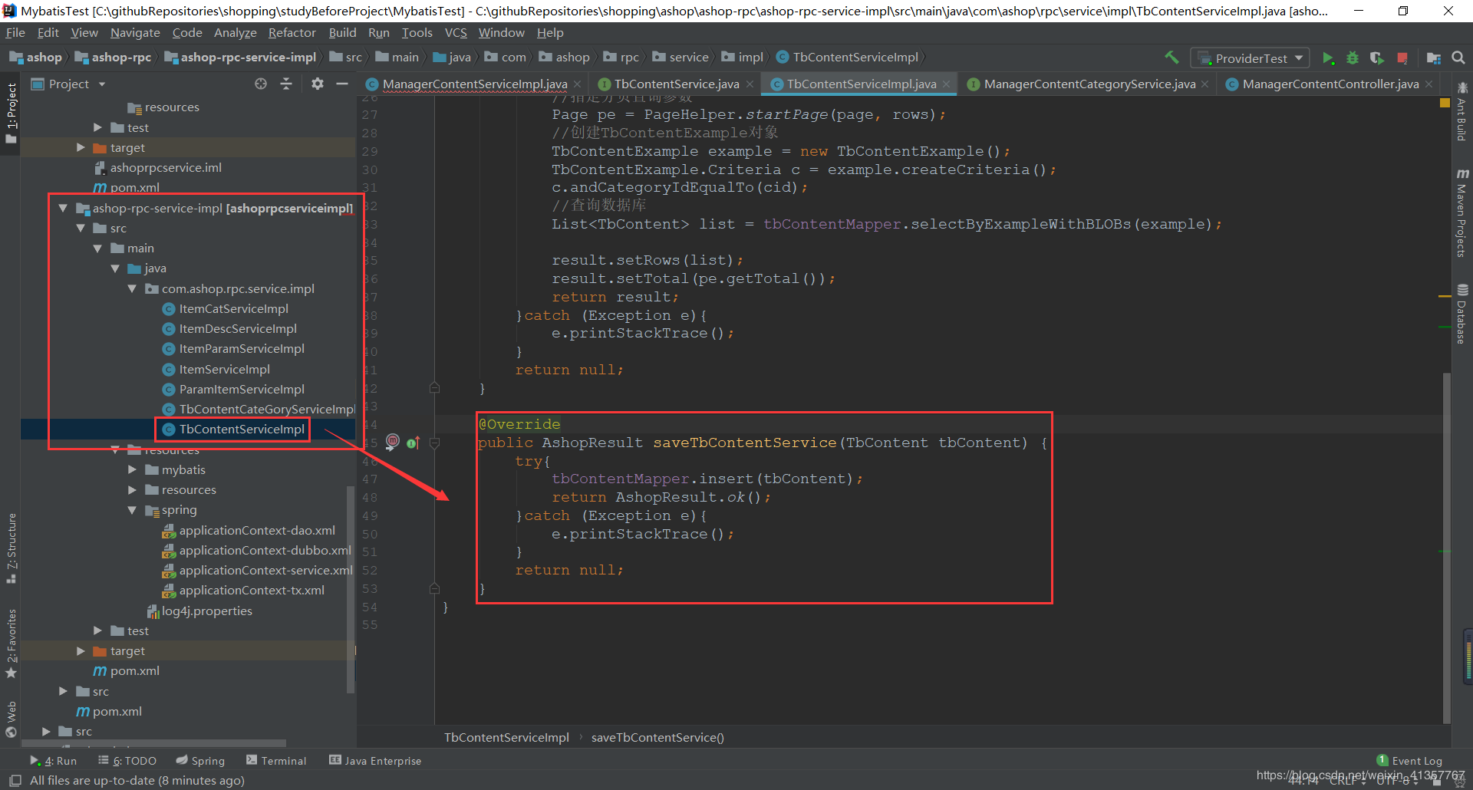Collapse the spring folder in tree
The width and height of the screenshot is (1473, 790).
coord(132,510)
